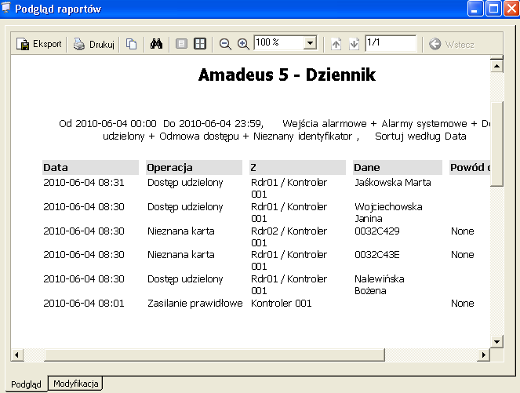Viewport: 520px width, 393px height.
Task: Close the Podgląd raportów window
Action: pos(511,9)
